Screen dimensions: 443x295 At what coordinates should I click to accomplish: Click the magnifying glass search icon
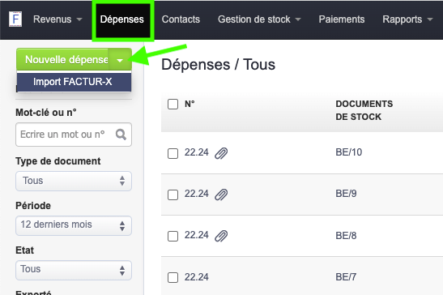click(x=121, y=135)
